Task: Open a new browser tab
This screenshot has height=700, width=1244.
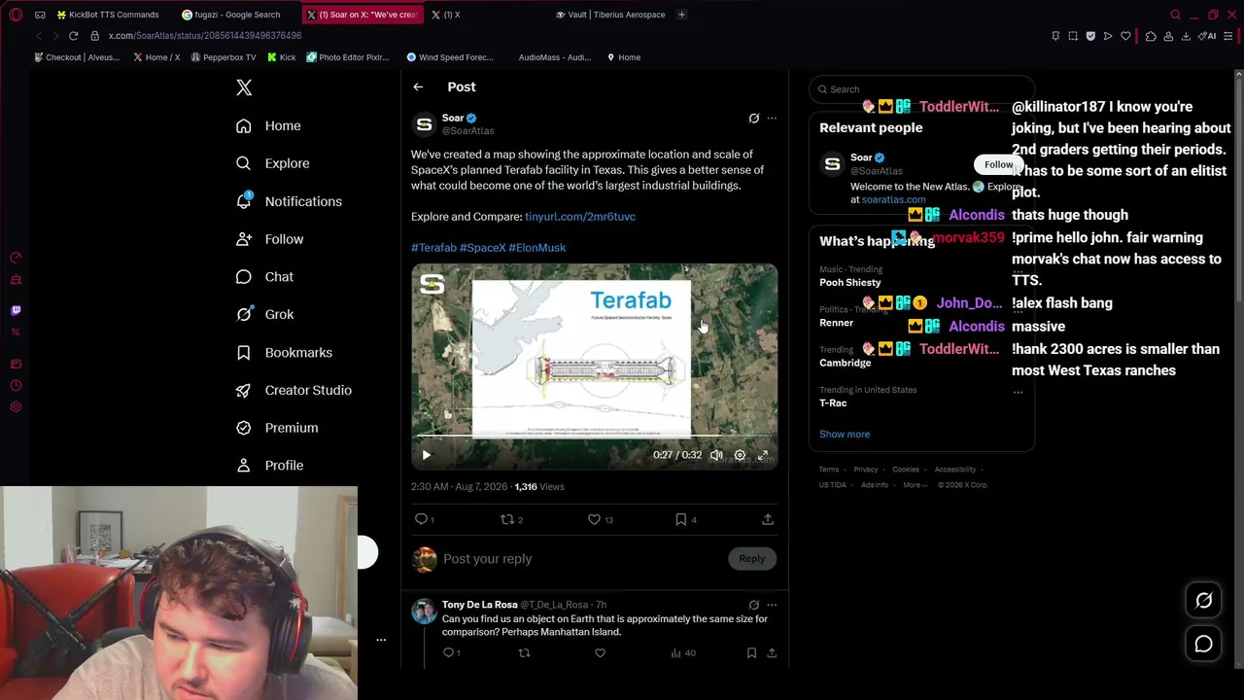Action: click(681, 15)
